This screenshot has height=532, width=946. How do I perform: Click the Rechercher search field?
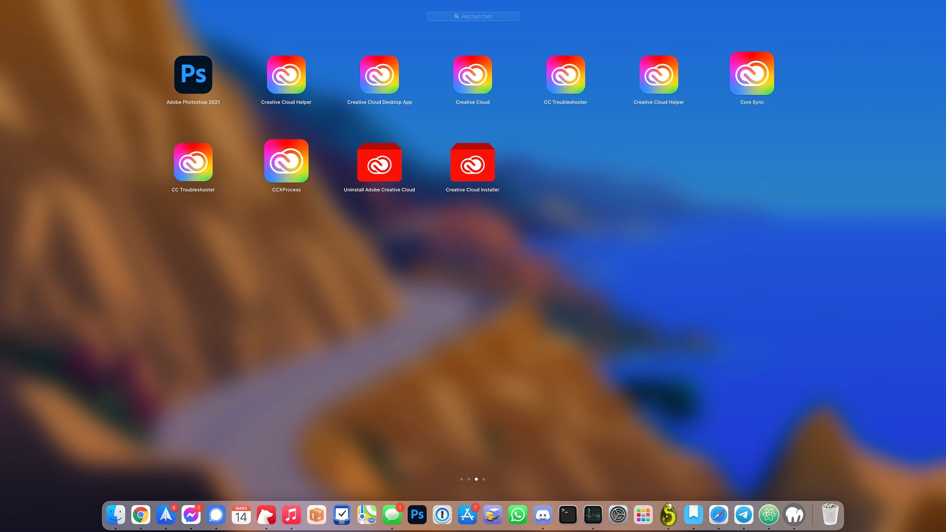point(473,16)
